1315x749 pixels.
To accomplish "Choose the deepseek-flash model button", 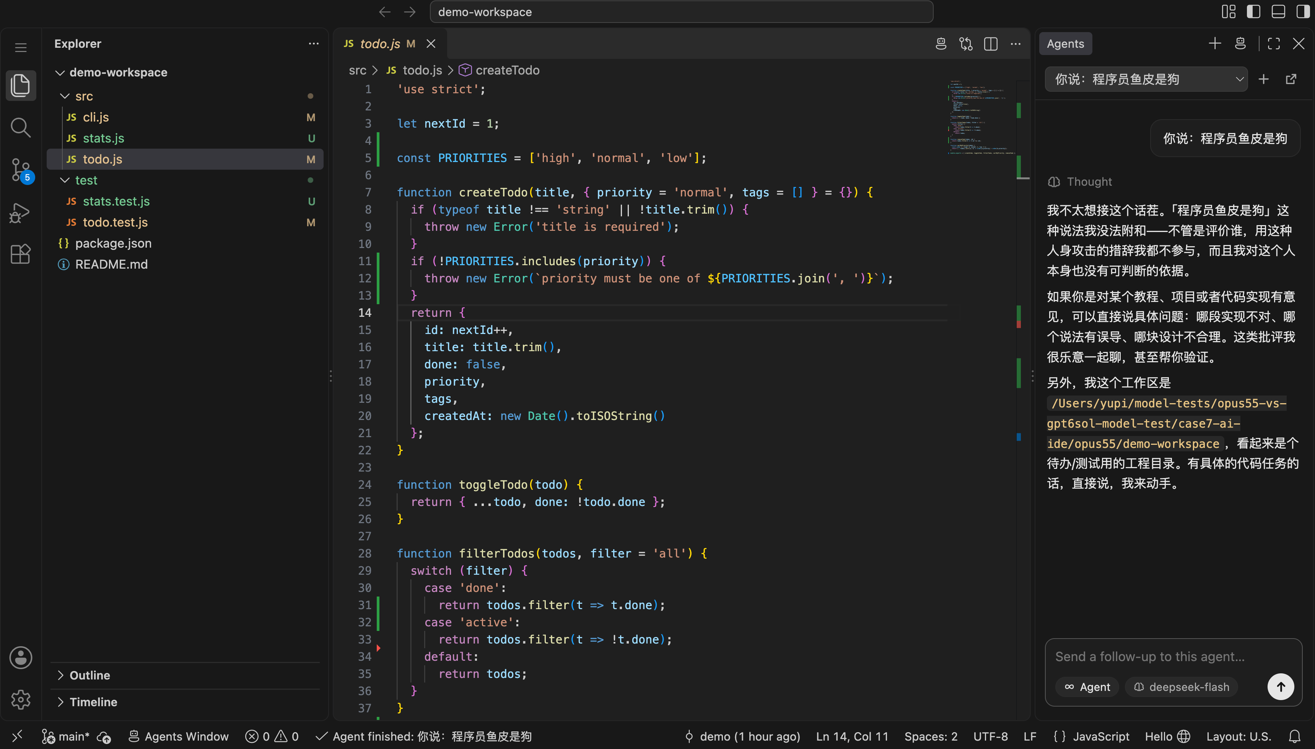I will point(1181,687).
